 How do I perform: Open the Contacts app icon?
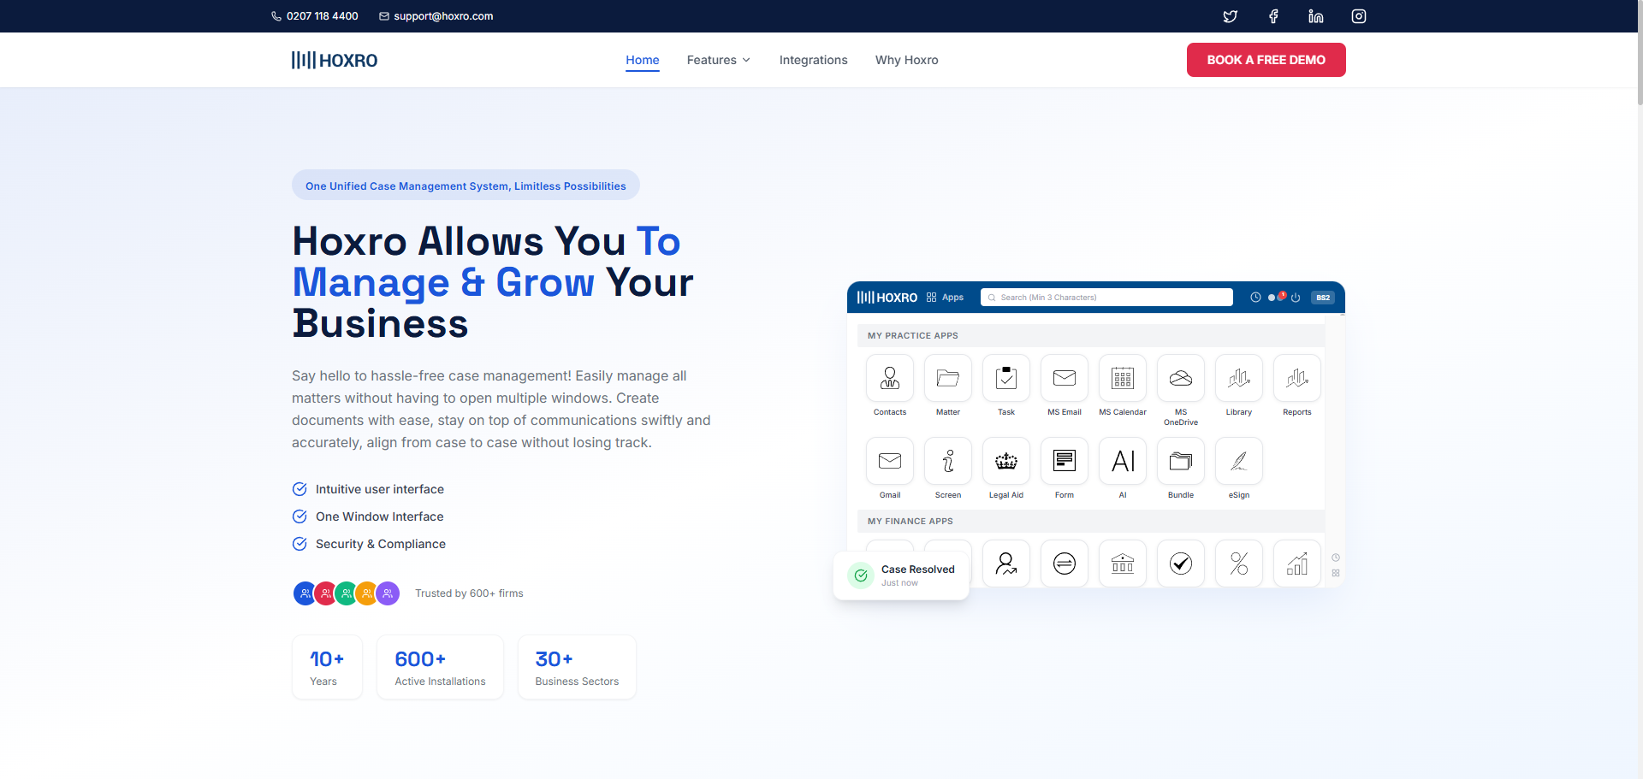click(x=890, y=378)
